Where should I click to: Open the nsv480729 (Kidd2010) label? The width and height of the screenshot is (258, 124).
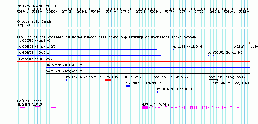point(175,89)
